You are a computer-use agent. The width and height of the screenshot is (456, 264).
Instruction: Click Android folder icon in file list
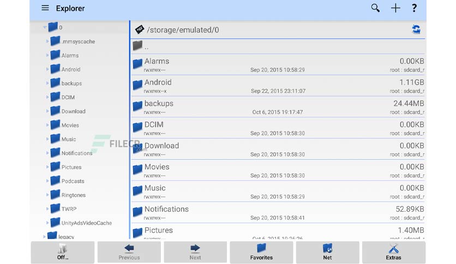[x=137, y=85]
